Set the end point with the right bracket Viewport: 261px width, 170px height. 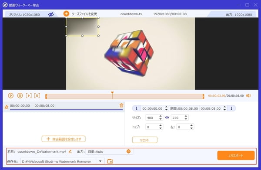click(x=231, y=108)
